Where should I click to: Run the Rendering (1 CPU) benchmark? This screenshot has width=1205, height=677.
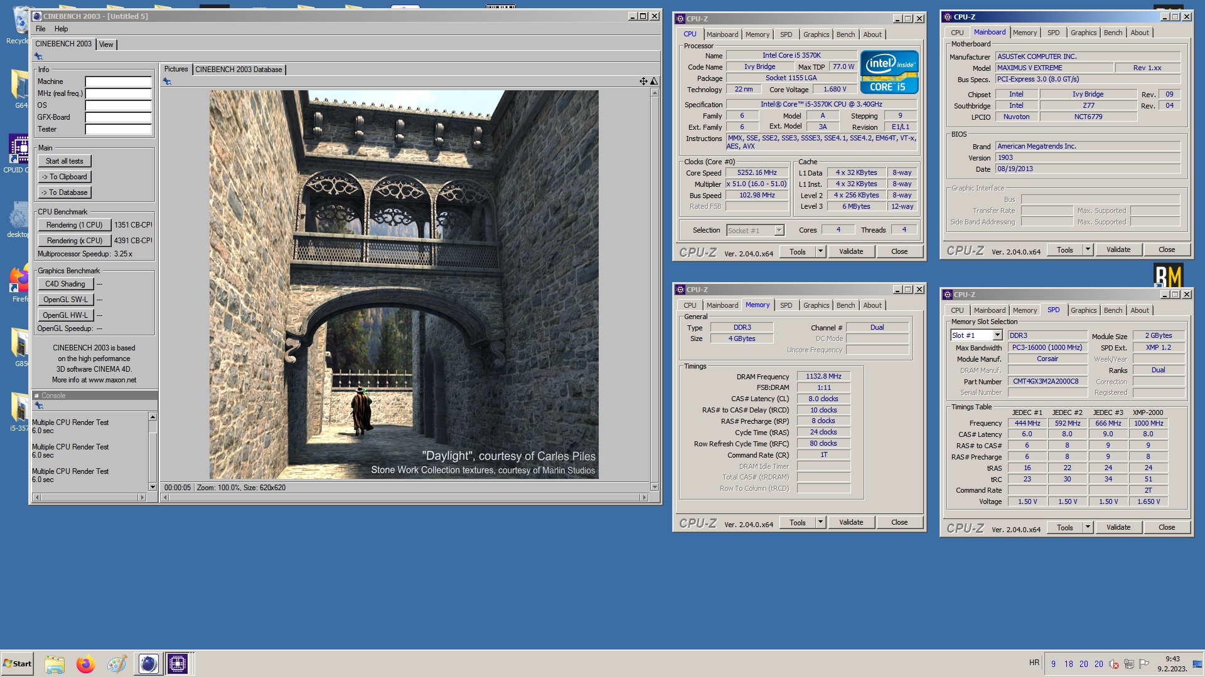(x=74, y=225)
